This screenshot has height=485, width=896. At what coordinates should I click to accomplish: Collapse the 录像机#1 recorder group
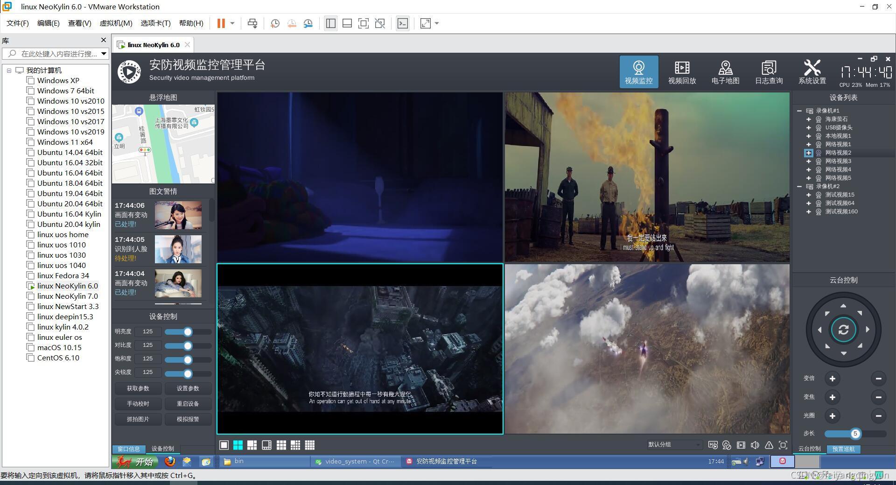[x=799, y=111]
